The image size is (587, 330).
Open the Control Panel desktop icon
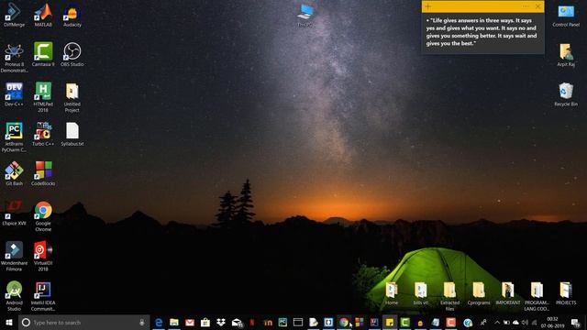click(566, 15)
